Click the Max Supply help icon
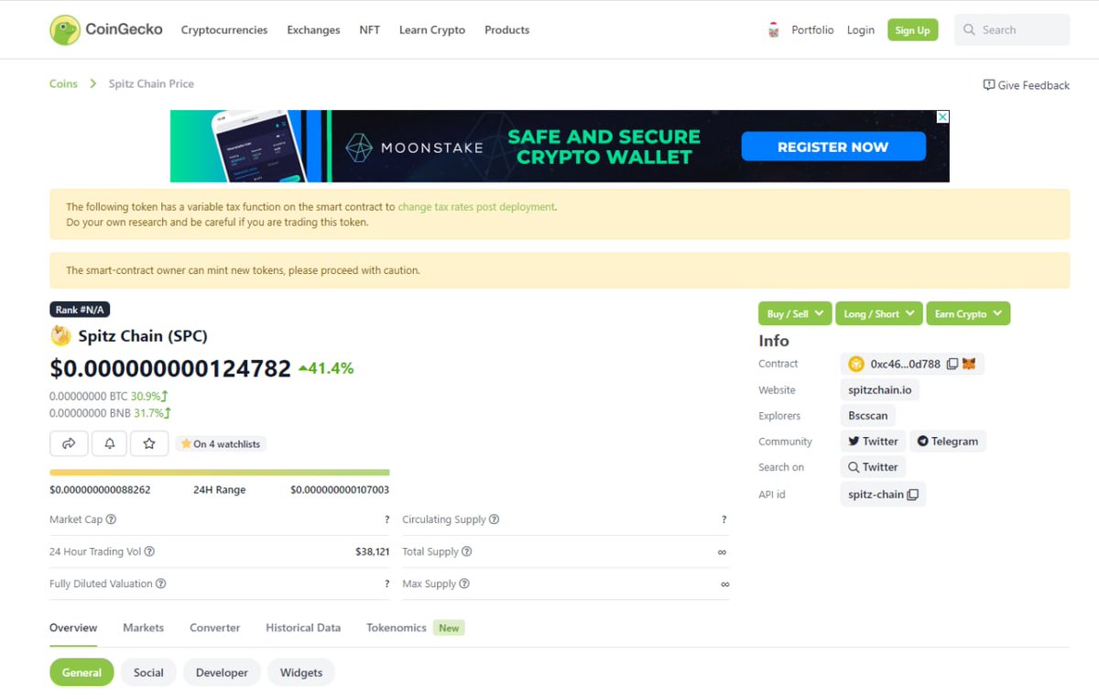Image resolution: width=1099 pixels, height=699 pixels. coord(464,584)
